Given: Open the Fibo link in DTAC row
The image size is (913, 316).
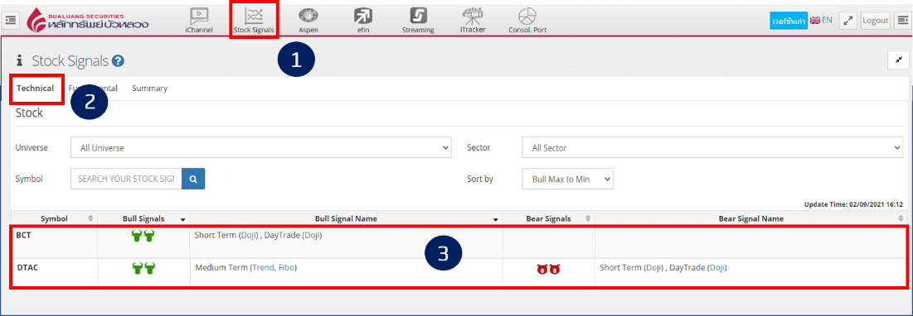Looking at the screenshot, I should click(286, 268).
